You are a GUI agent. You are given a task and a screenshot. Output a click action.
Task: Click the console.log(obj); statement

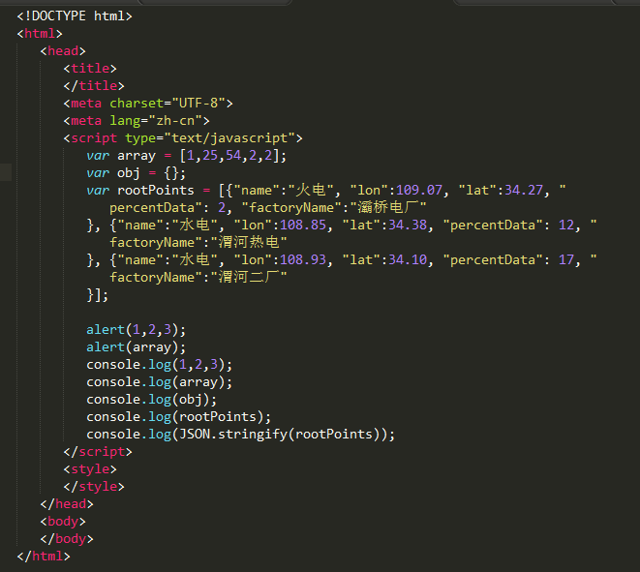152,400
